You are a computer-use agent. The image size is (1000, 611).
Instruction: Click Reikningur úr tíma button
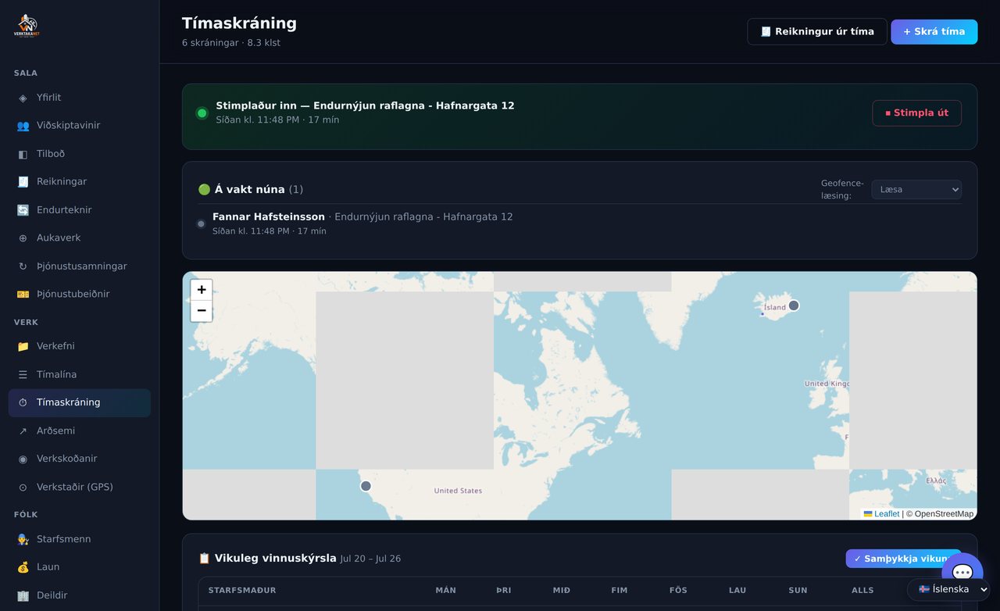click(x=817, y=32)
